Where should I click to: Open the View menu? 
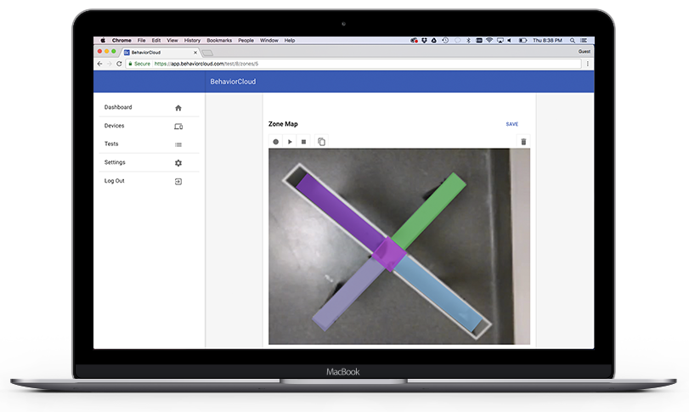(x=172, y=40)
